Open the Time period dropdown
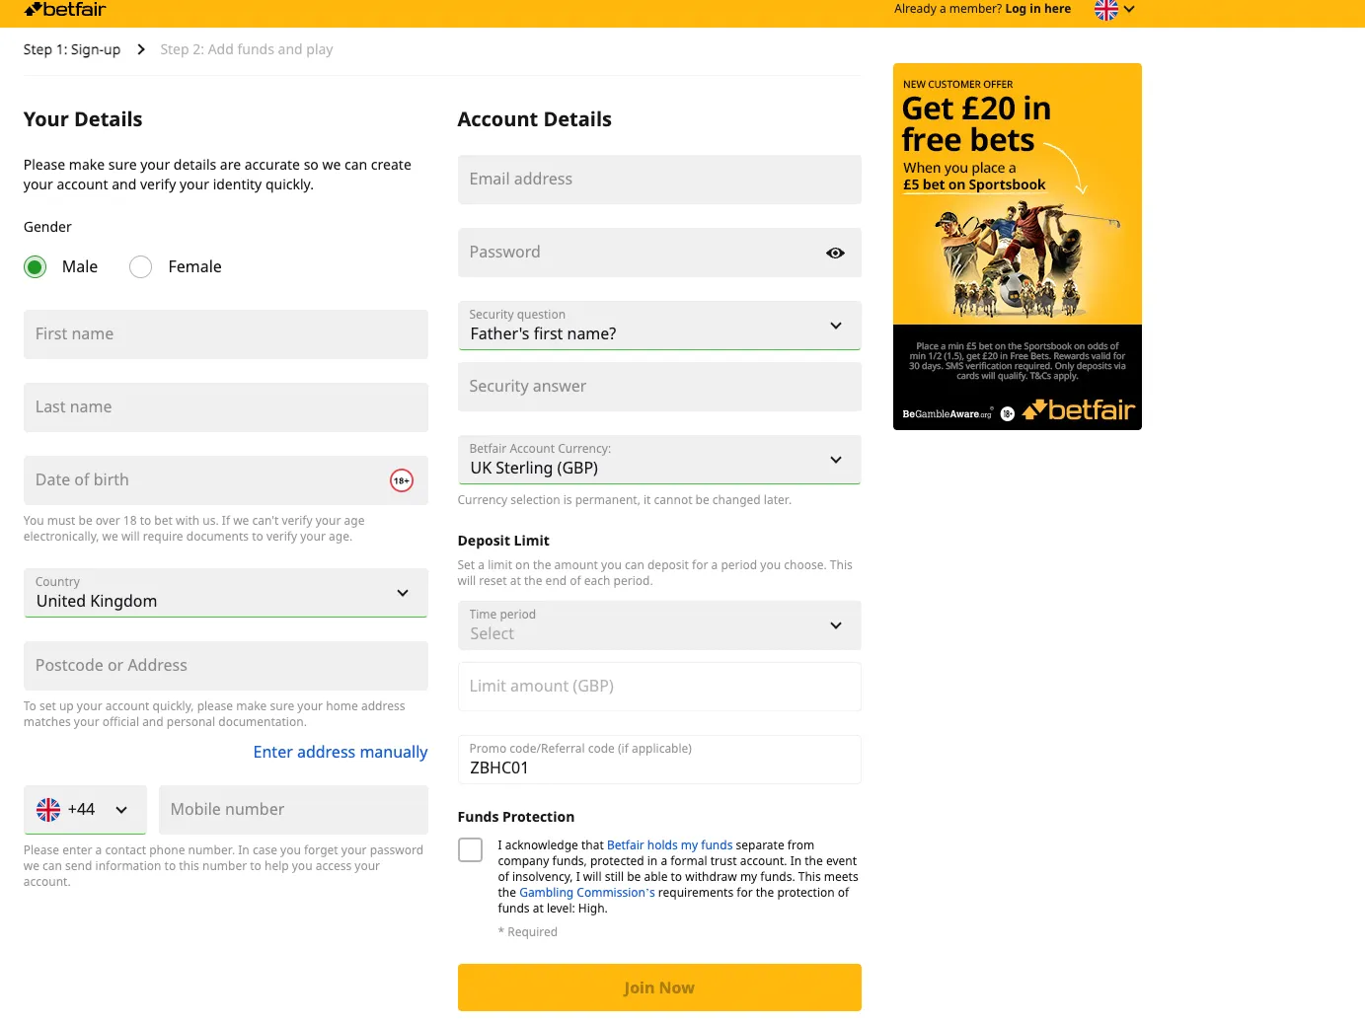The image size is (1365, 1024). [x=659, y=625]
